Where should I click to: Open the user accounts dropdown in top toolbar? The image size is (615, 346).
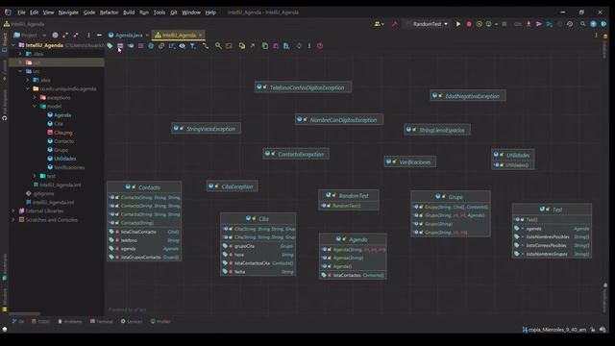(379, 24)
